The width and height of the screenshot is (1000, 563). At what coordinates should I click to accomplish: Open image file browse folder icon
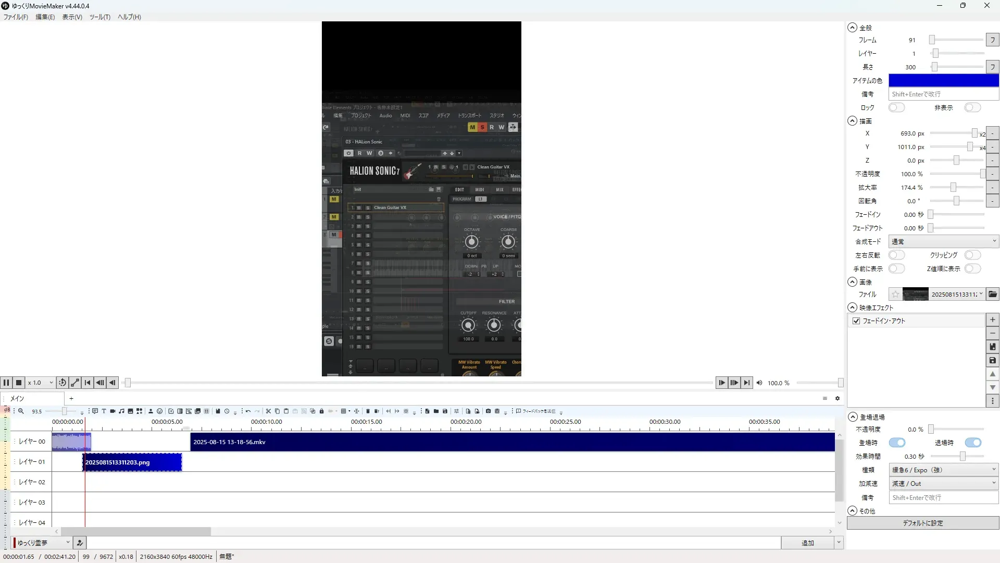coord(993,295)
